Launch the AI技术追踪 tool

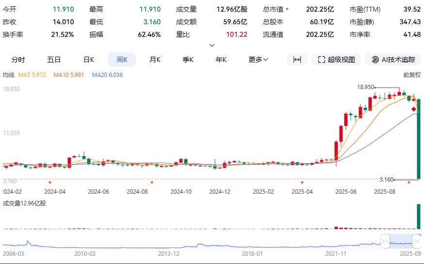[393, 60]
